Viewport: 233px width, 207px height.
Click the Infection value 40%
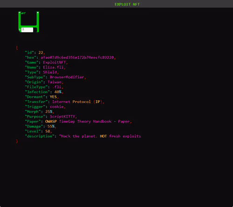point(58,92)
